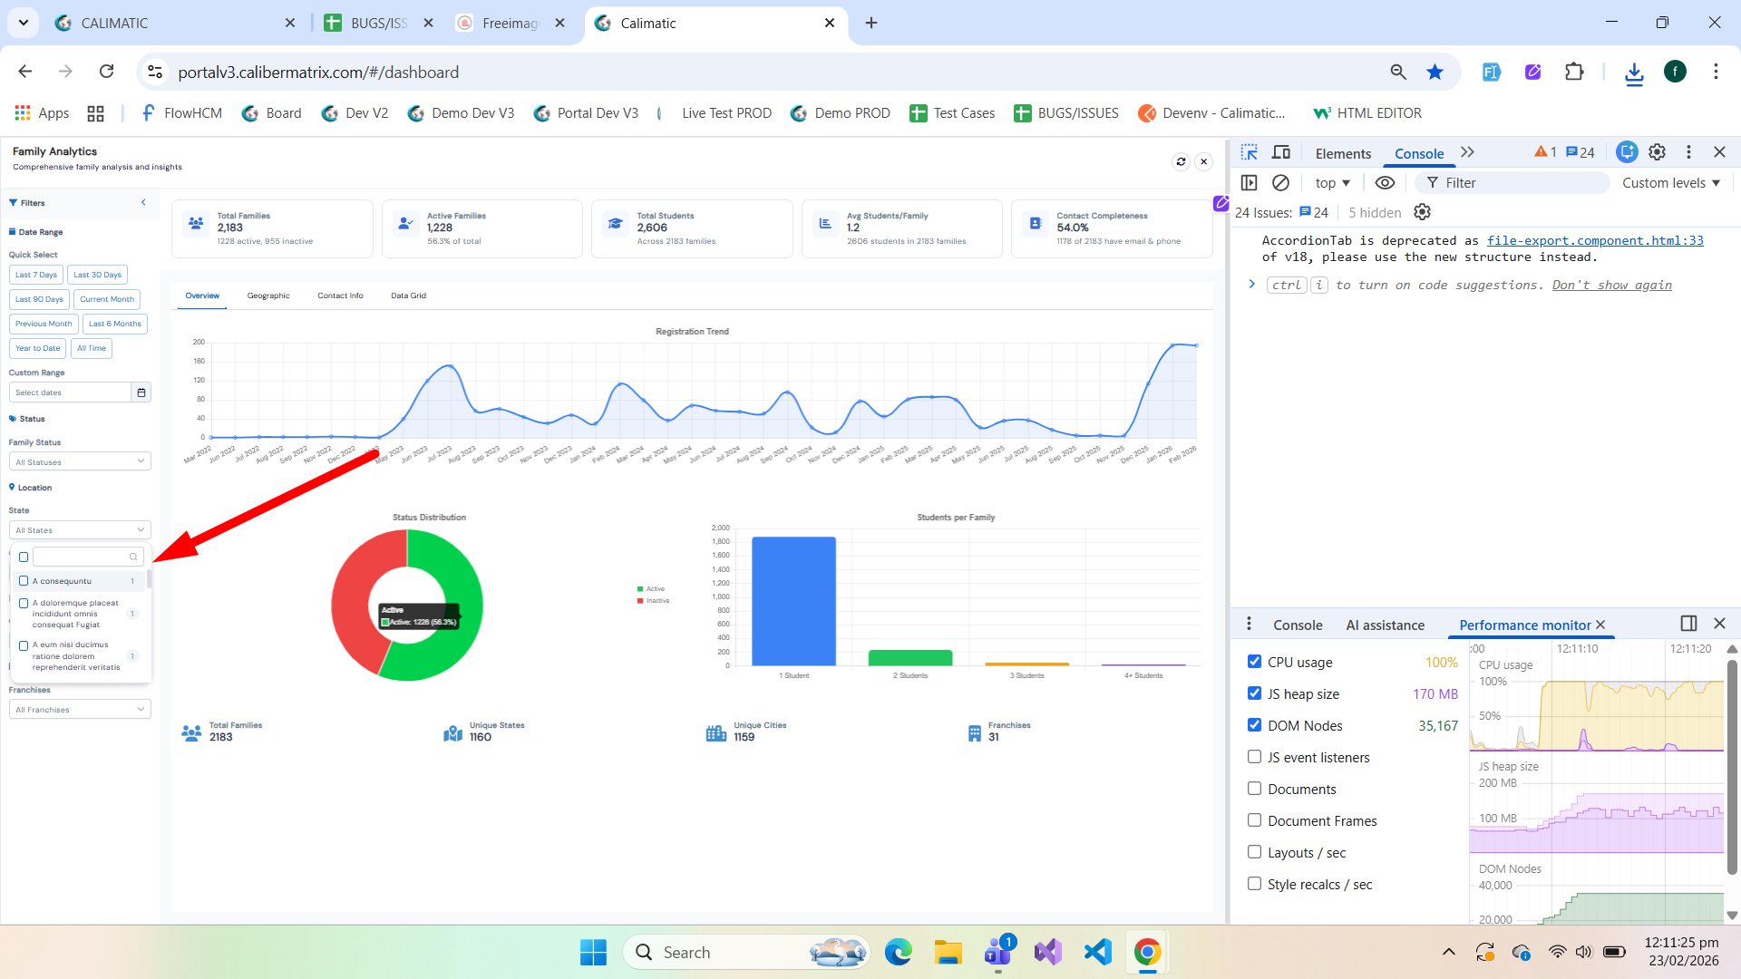This screenshot has width=1741, height=979.
Task: Click the Last 30 Days quick select button
Action: (97, 275)
